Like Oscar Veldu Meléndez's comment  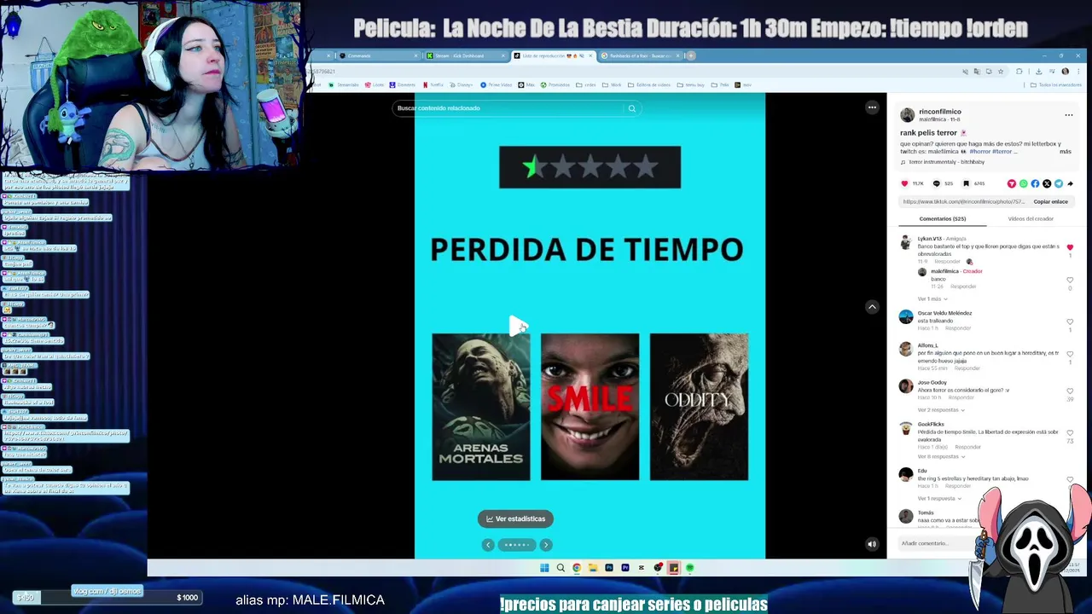pyautogui.click(x=1070, y=321)
